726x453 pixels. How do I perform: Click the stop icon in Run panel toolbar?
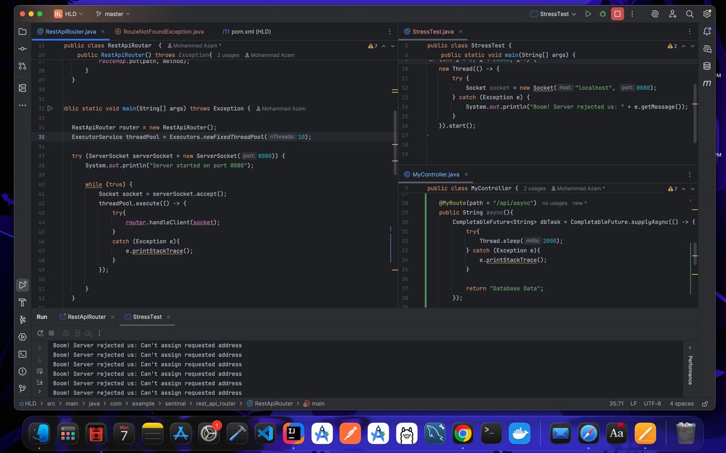(x=51, y=333)
